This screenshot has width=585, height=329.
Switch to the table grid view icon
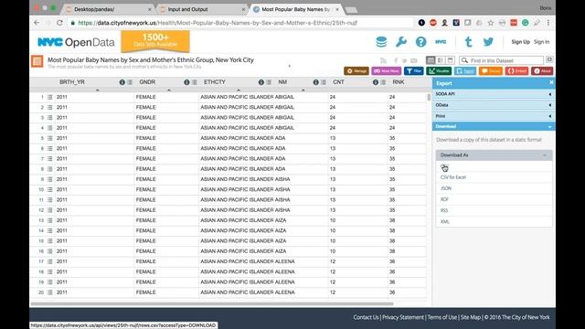point(431,60)
